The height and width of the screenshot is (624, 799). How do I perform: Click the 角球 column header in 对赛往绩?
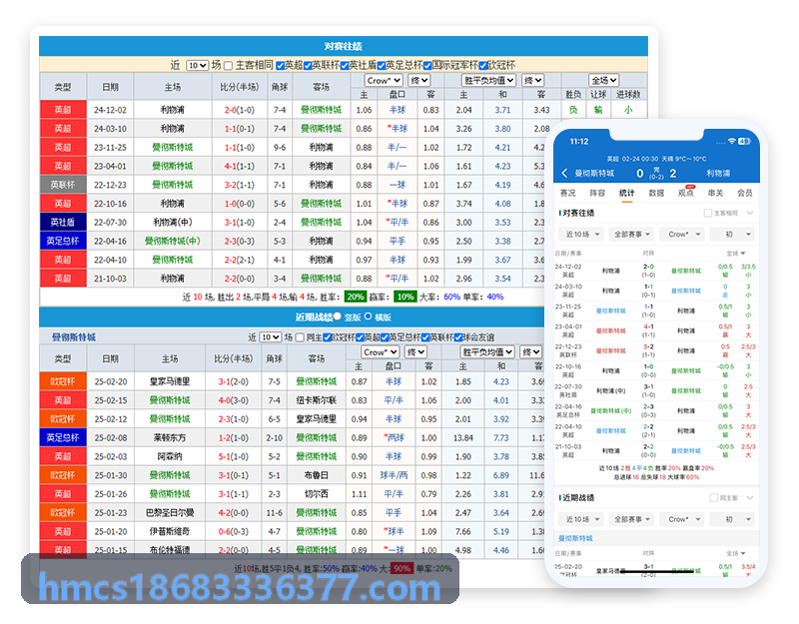[x=280, y=87]
